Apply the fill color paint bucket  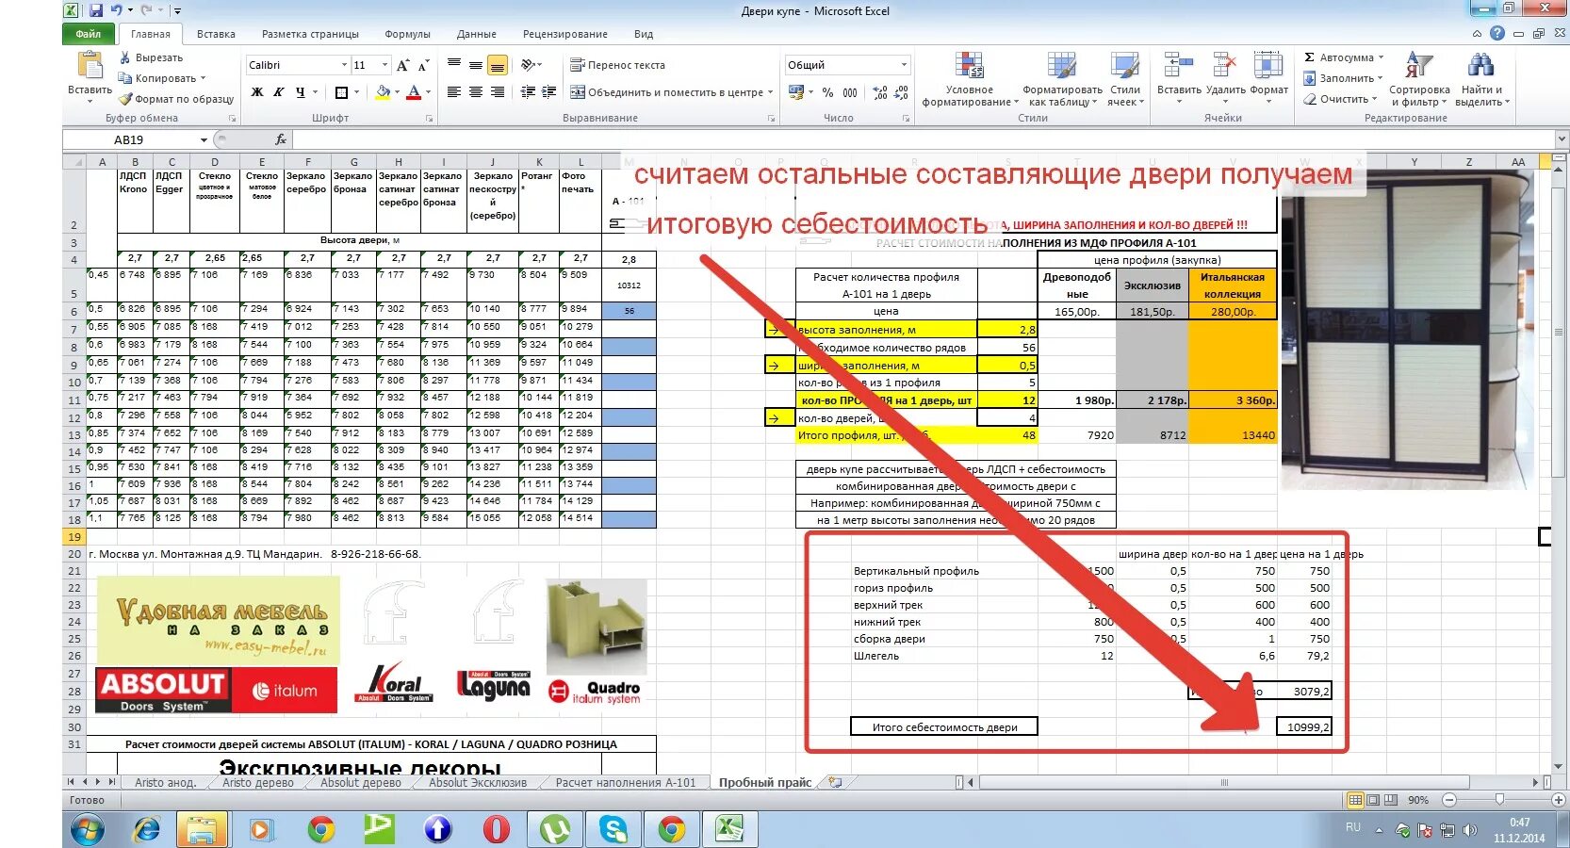click(x=383, y=92)
